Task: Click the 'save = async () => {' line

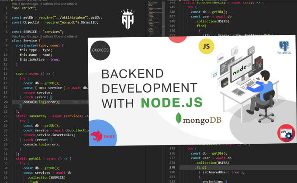Action: (x=35, y=74)
